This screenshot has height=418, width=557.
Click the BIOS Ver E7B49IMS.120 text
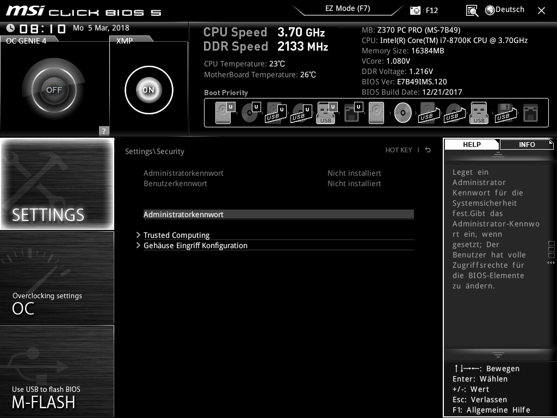pos(404,82)
